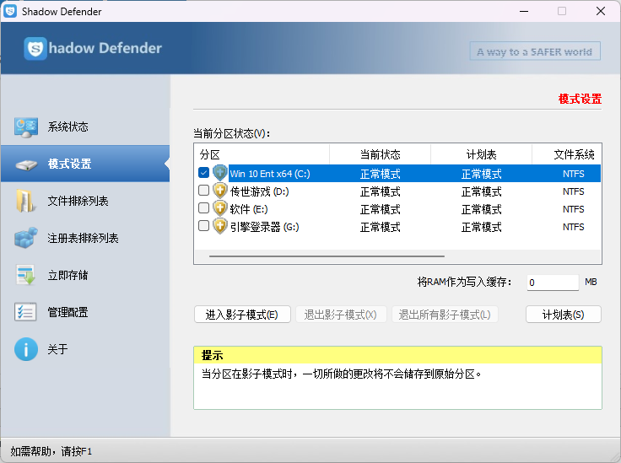Screen dimensions: 621x463
Task: Click the partition list horizontal scrollbar
Action: pyautogui.click(x=327, y=256)
